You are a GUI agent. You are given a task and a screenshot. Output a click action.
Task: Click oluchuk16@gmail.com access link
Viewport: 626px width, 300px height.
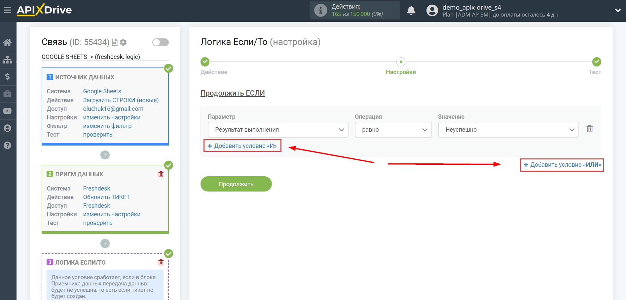click(x=113, y=108)
